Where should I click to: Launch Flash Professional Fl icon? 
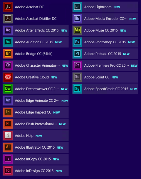(x=8, y=124)
